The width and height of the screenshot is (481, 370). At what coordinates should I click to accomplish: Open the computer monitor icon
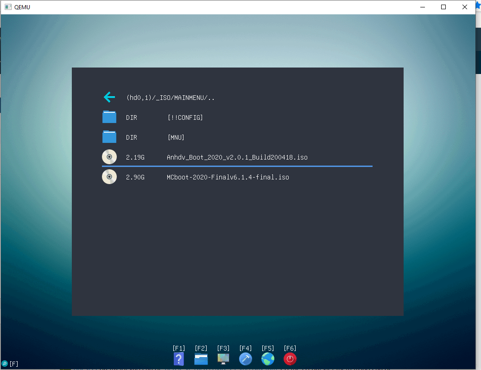coord(223,359)
